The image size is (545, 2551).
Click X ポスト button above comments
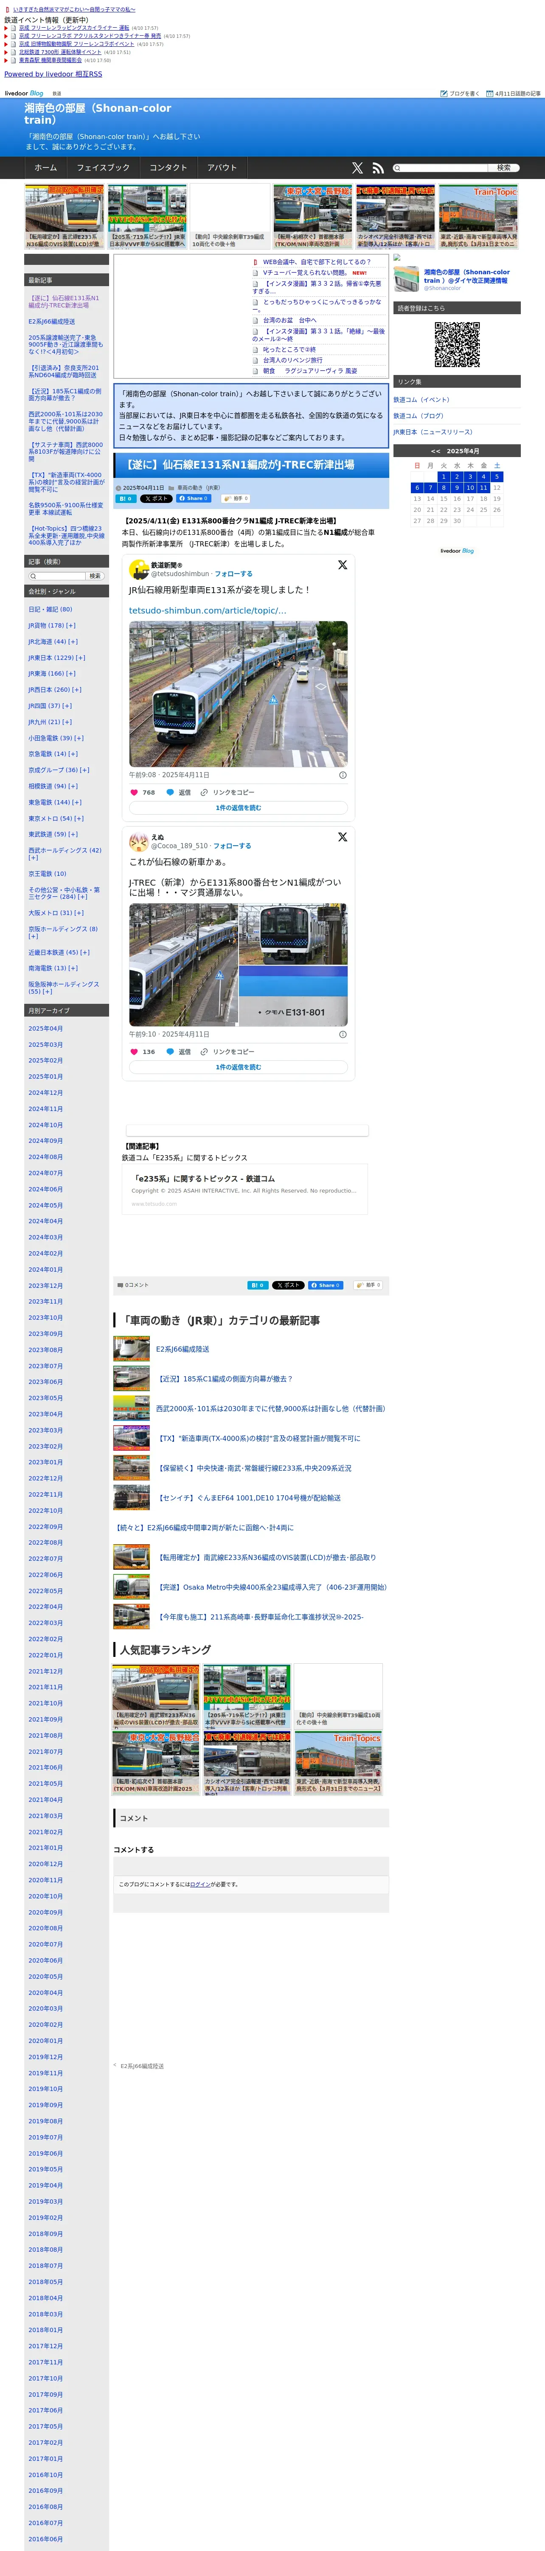point(288,1285)
